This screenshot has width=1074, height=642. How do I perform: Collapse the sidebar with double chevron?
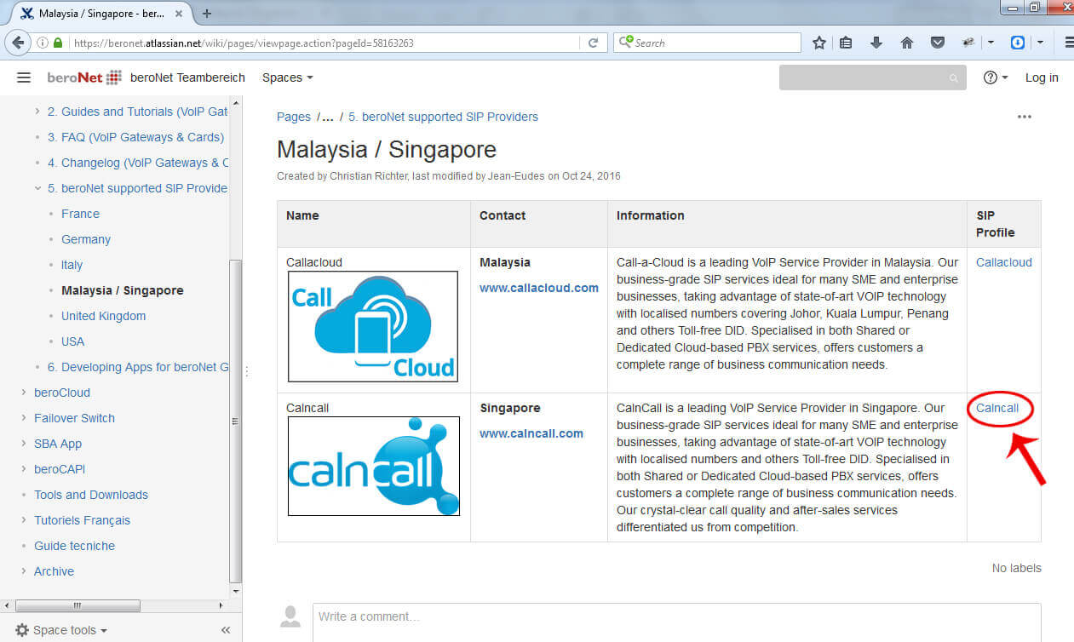click(x=226, y=630)
